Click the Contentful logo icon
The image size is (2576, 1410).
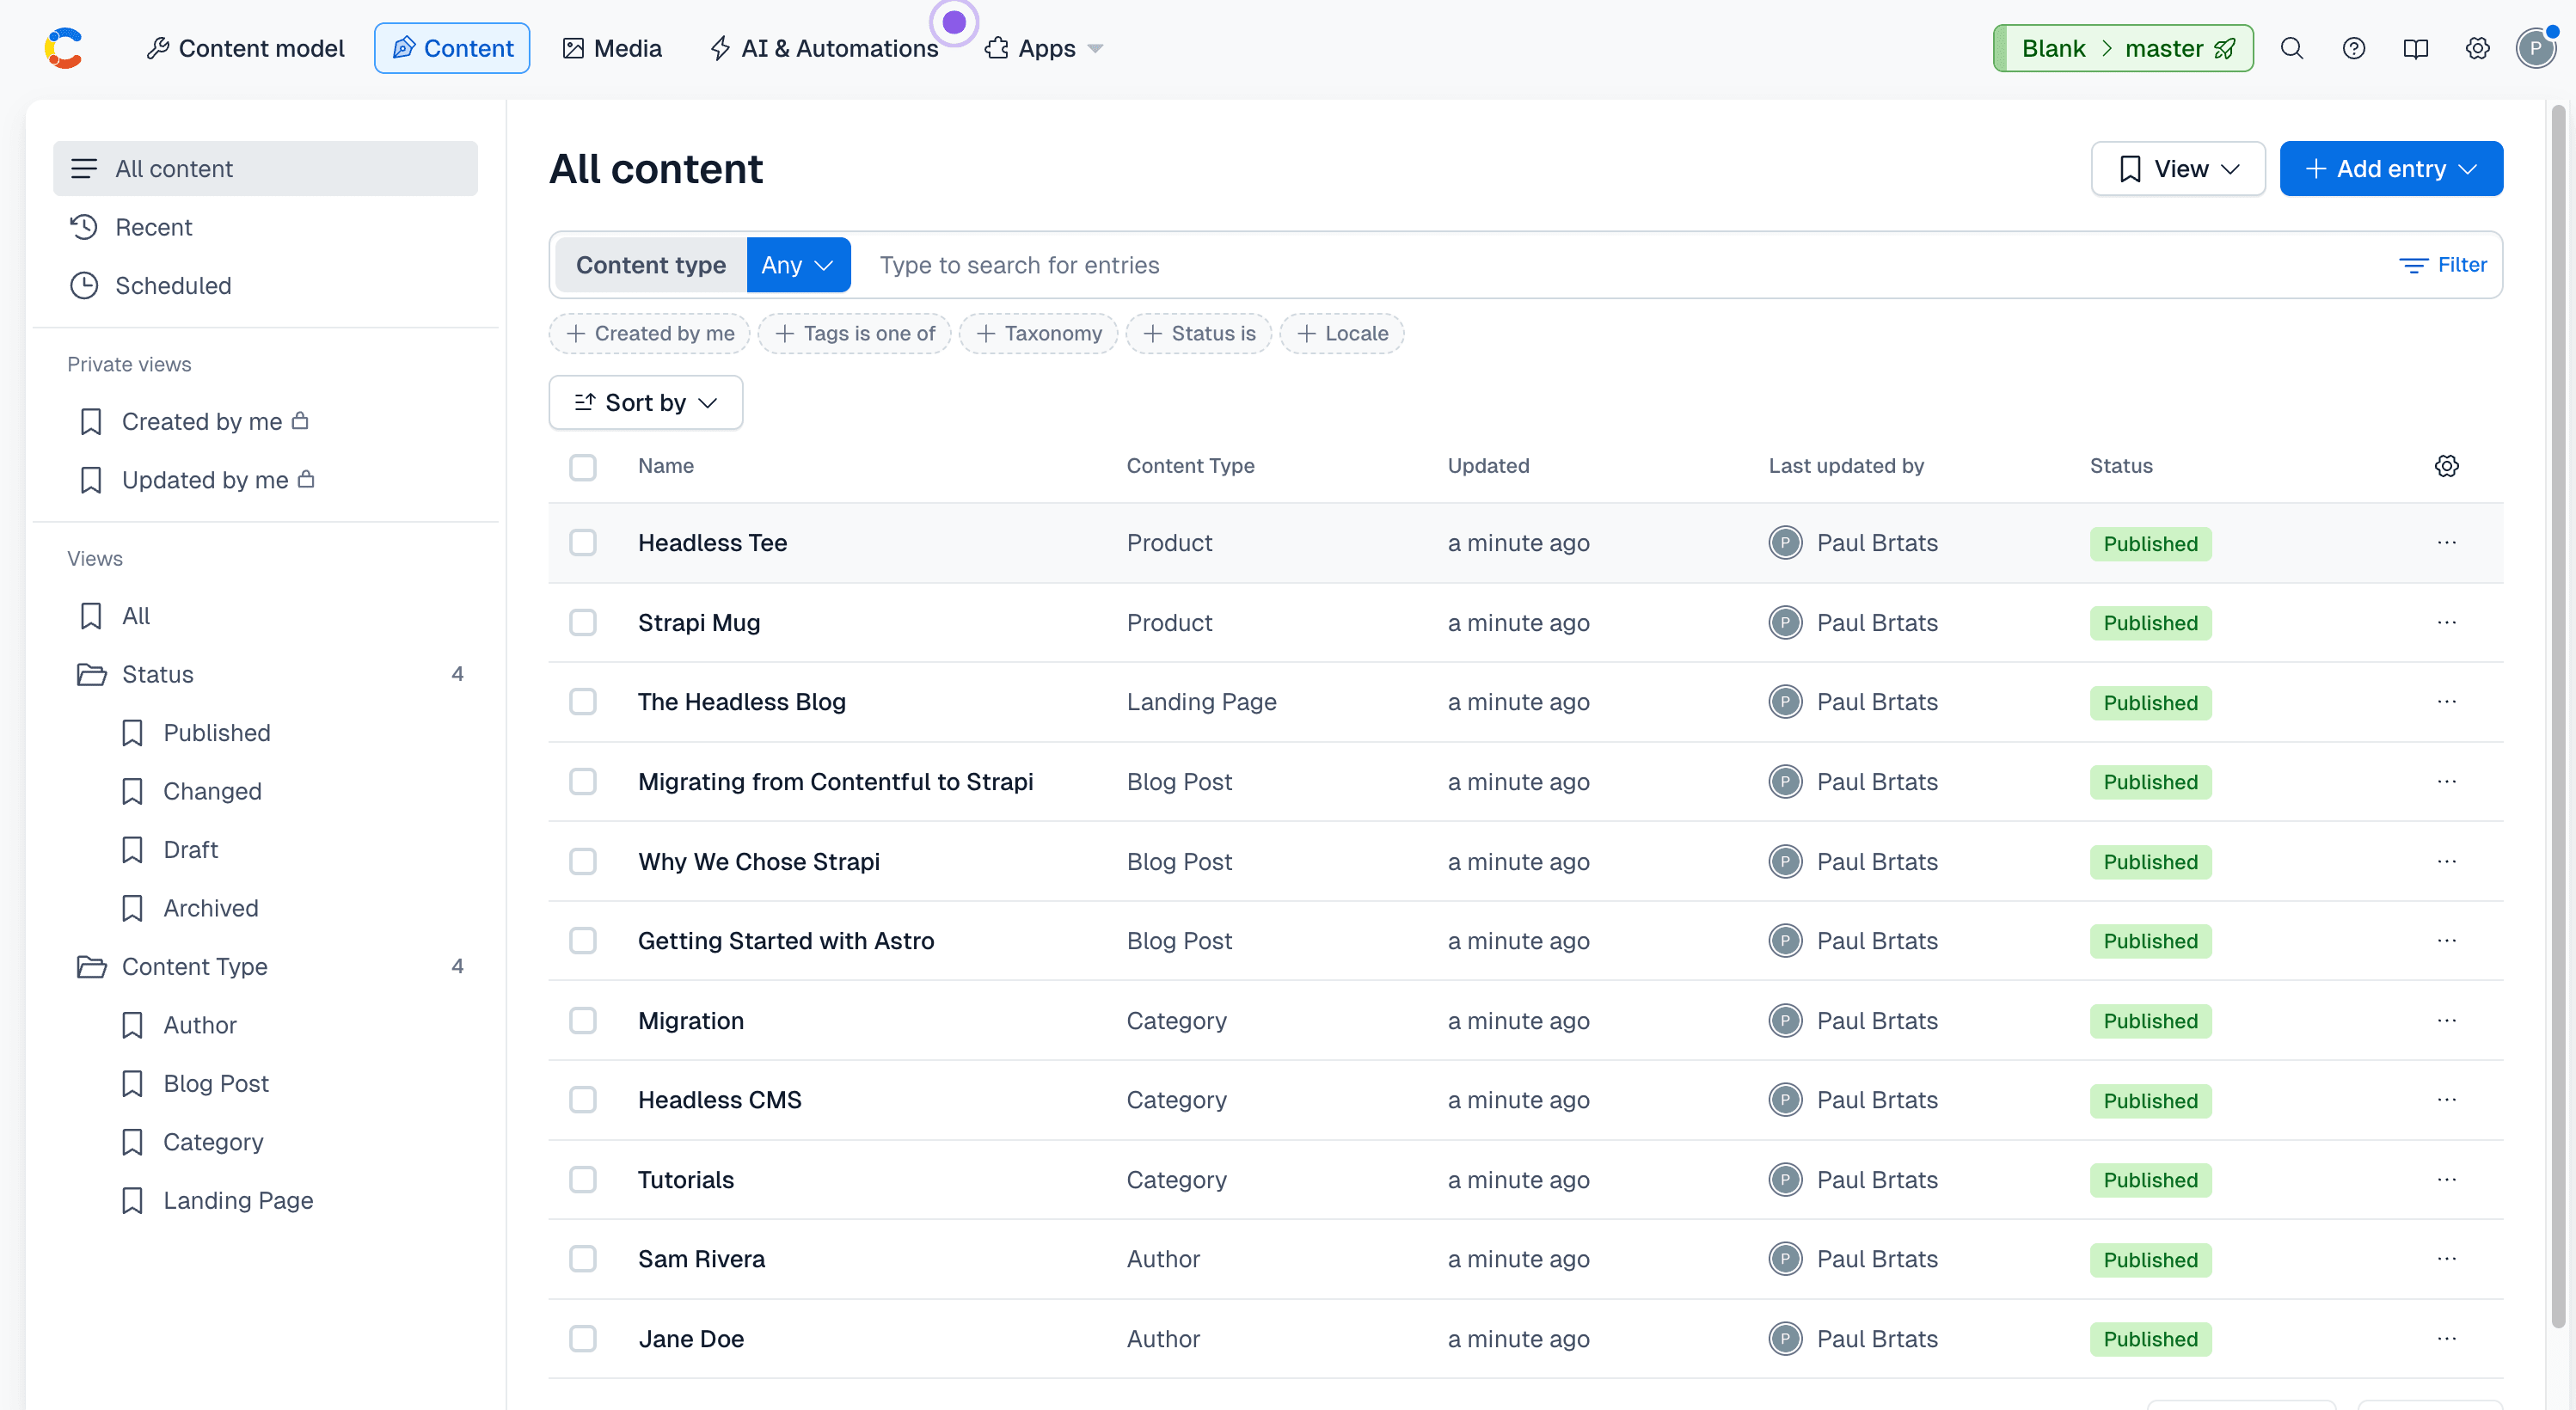(x=64, y=48)
